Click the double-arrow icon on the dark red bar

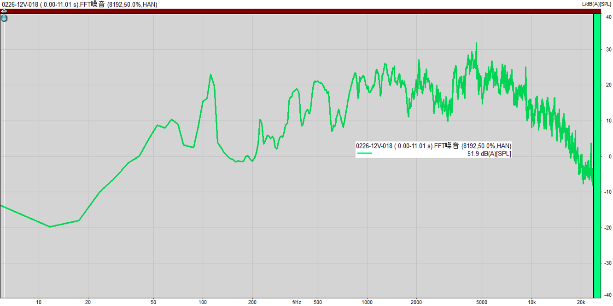(4, 11)
